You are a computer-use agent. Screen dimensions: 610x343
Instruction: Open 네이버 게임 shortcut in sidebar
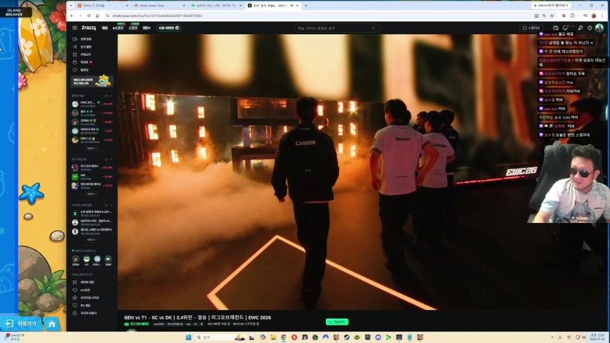click(x=84, y=282)
